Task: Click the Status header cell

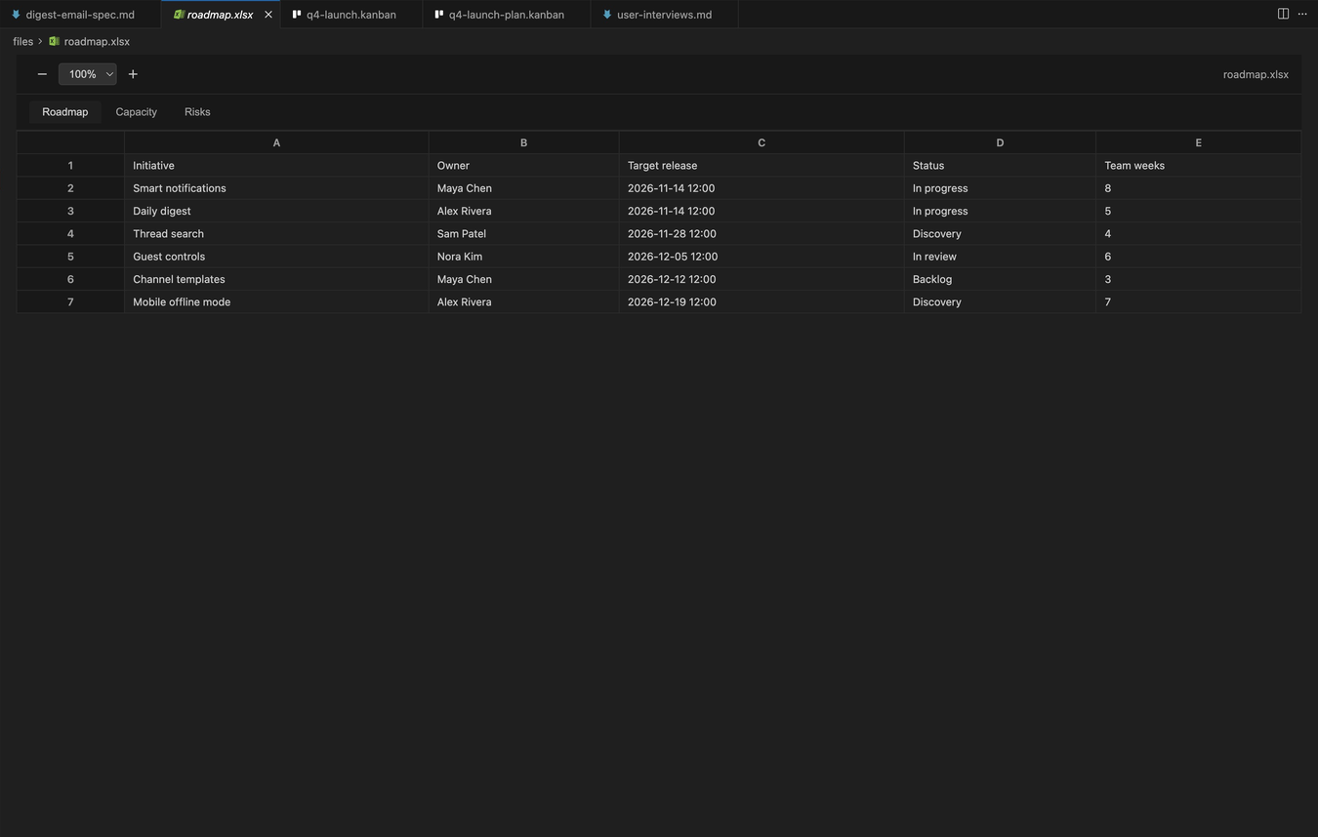Action: pos(1000,166)
